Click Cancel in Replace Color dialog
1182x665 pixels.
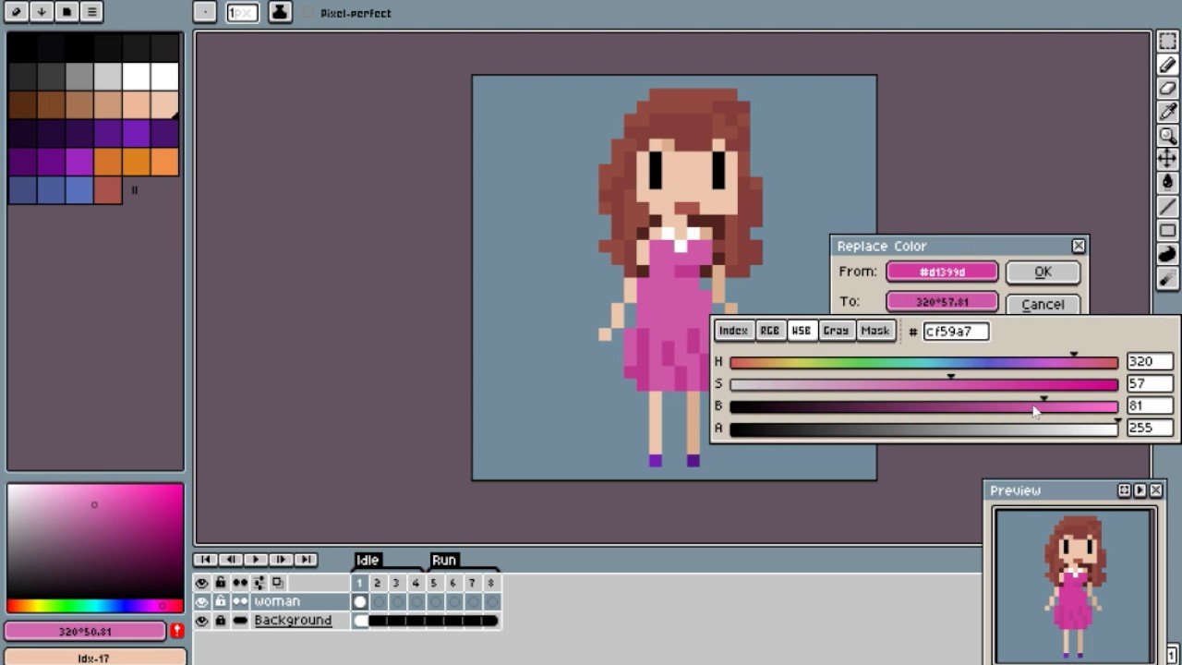(x=1043, y=304)
